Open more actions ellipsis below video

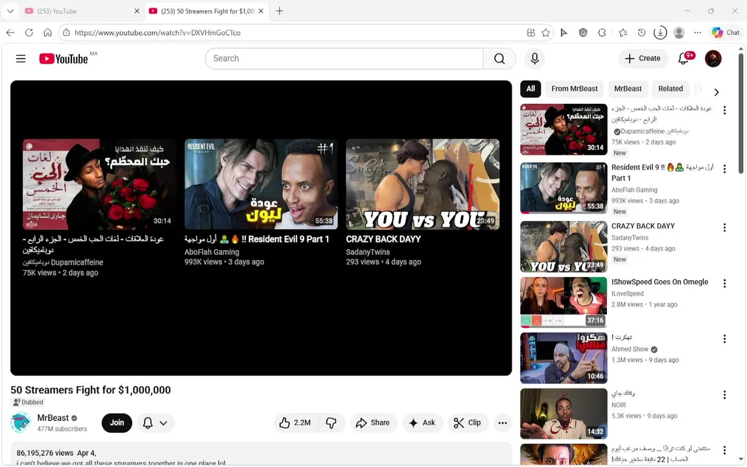pos(502,423)
